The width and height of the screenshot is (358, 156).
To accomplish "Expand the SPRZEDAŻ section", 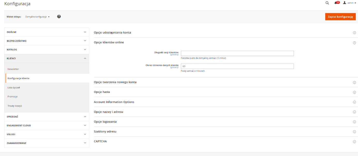I will click(47, 117).
